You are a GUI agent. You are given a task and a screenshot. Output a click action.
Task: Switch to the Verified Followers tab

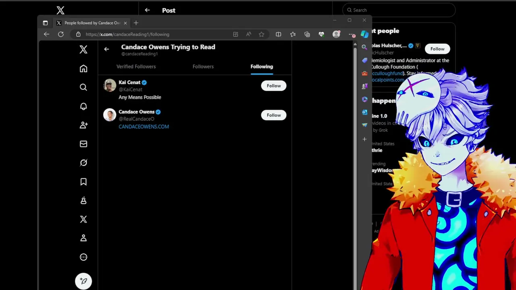tap(136, 66)
